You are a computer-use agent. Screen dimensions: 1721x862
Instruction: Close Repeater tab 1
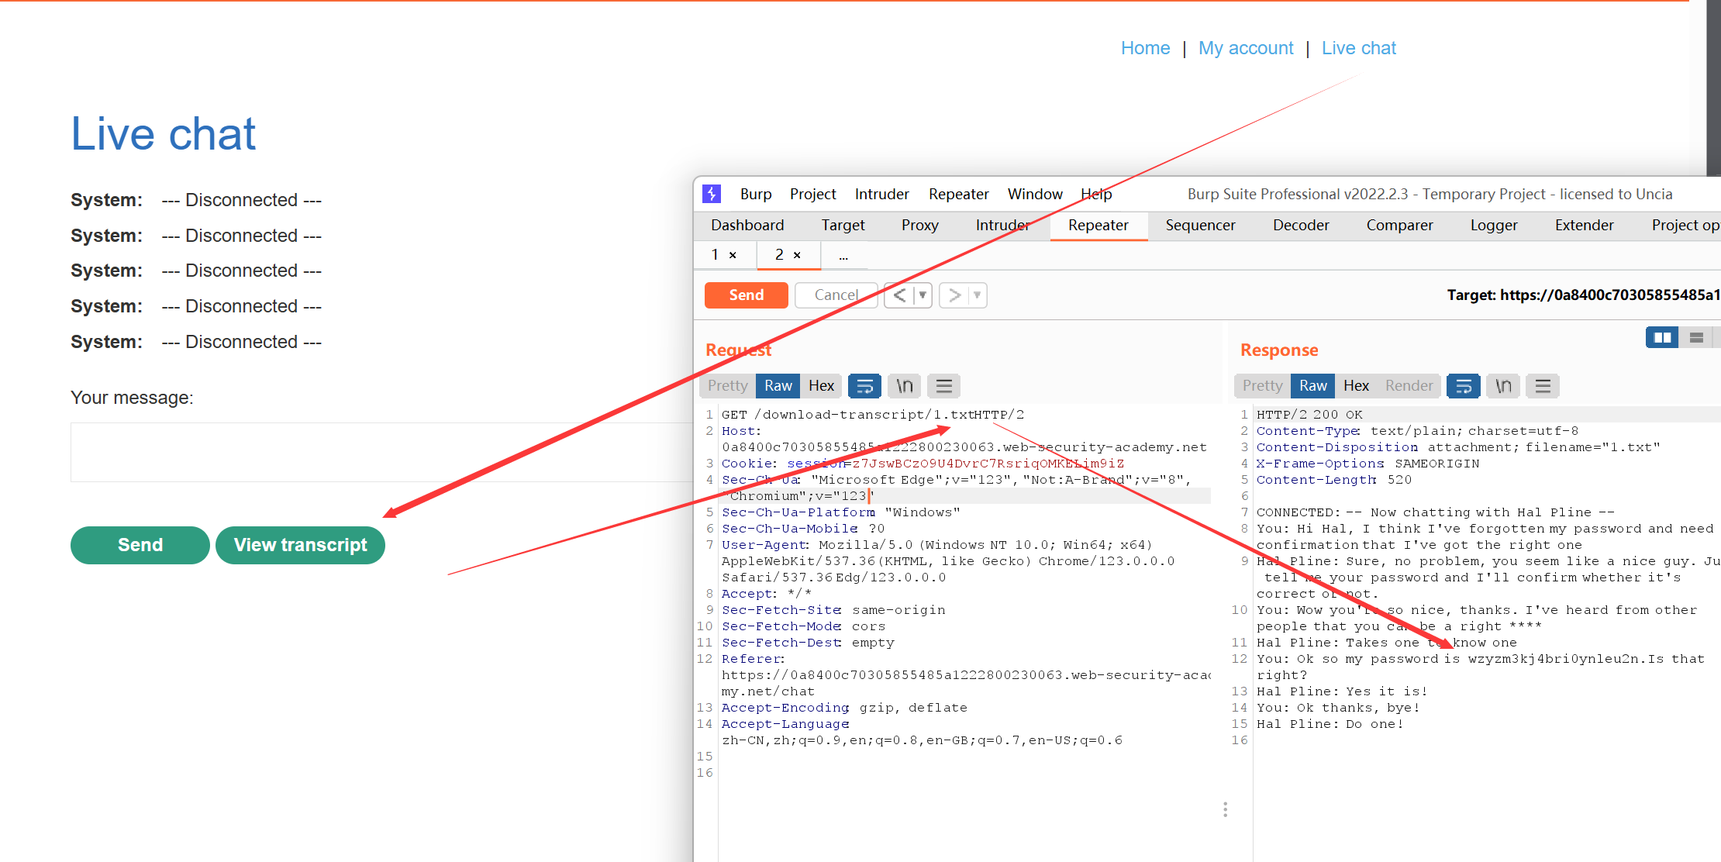coord(733,255)
